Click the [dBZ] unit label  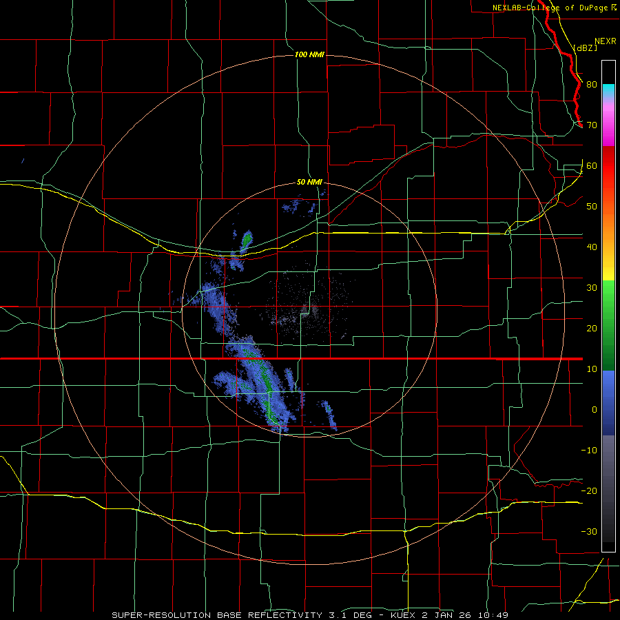[585, 48]
